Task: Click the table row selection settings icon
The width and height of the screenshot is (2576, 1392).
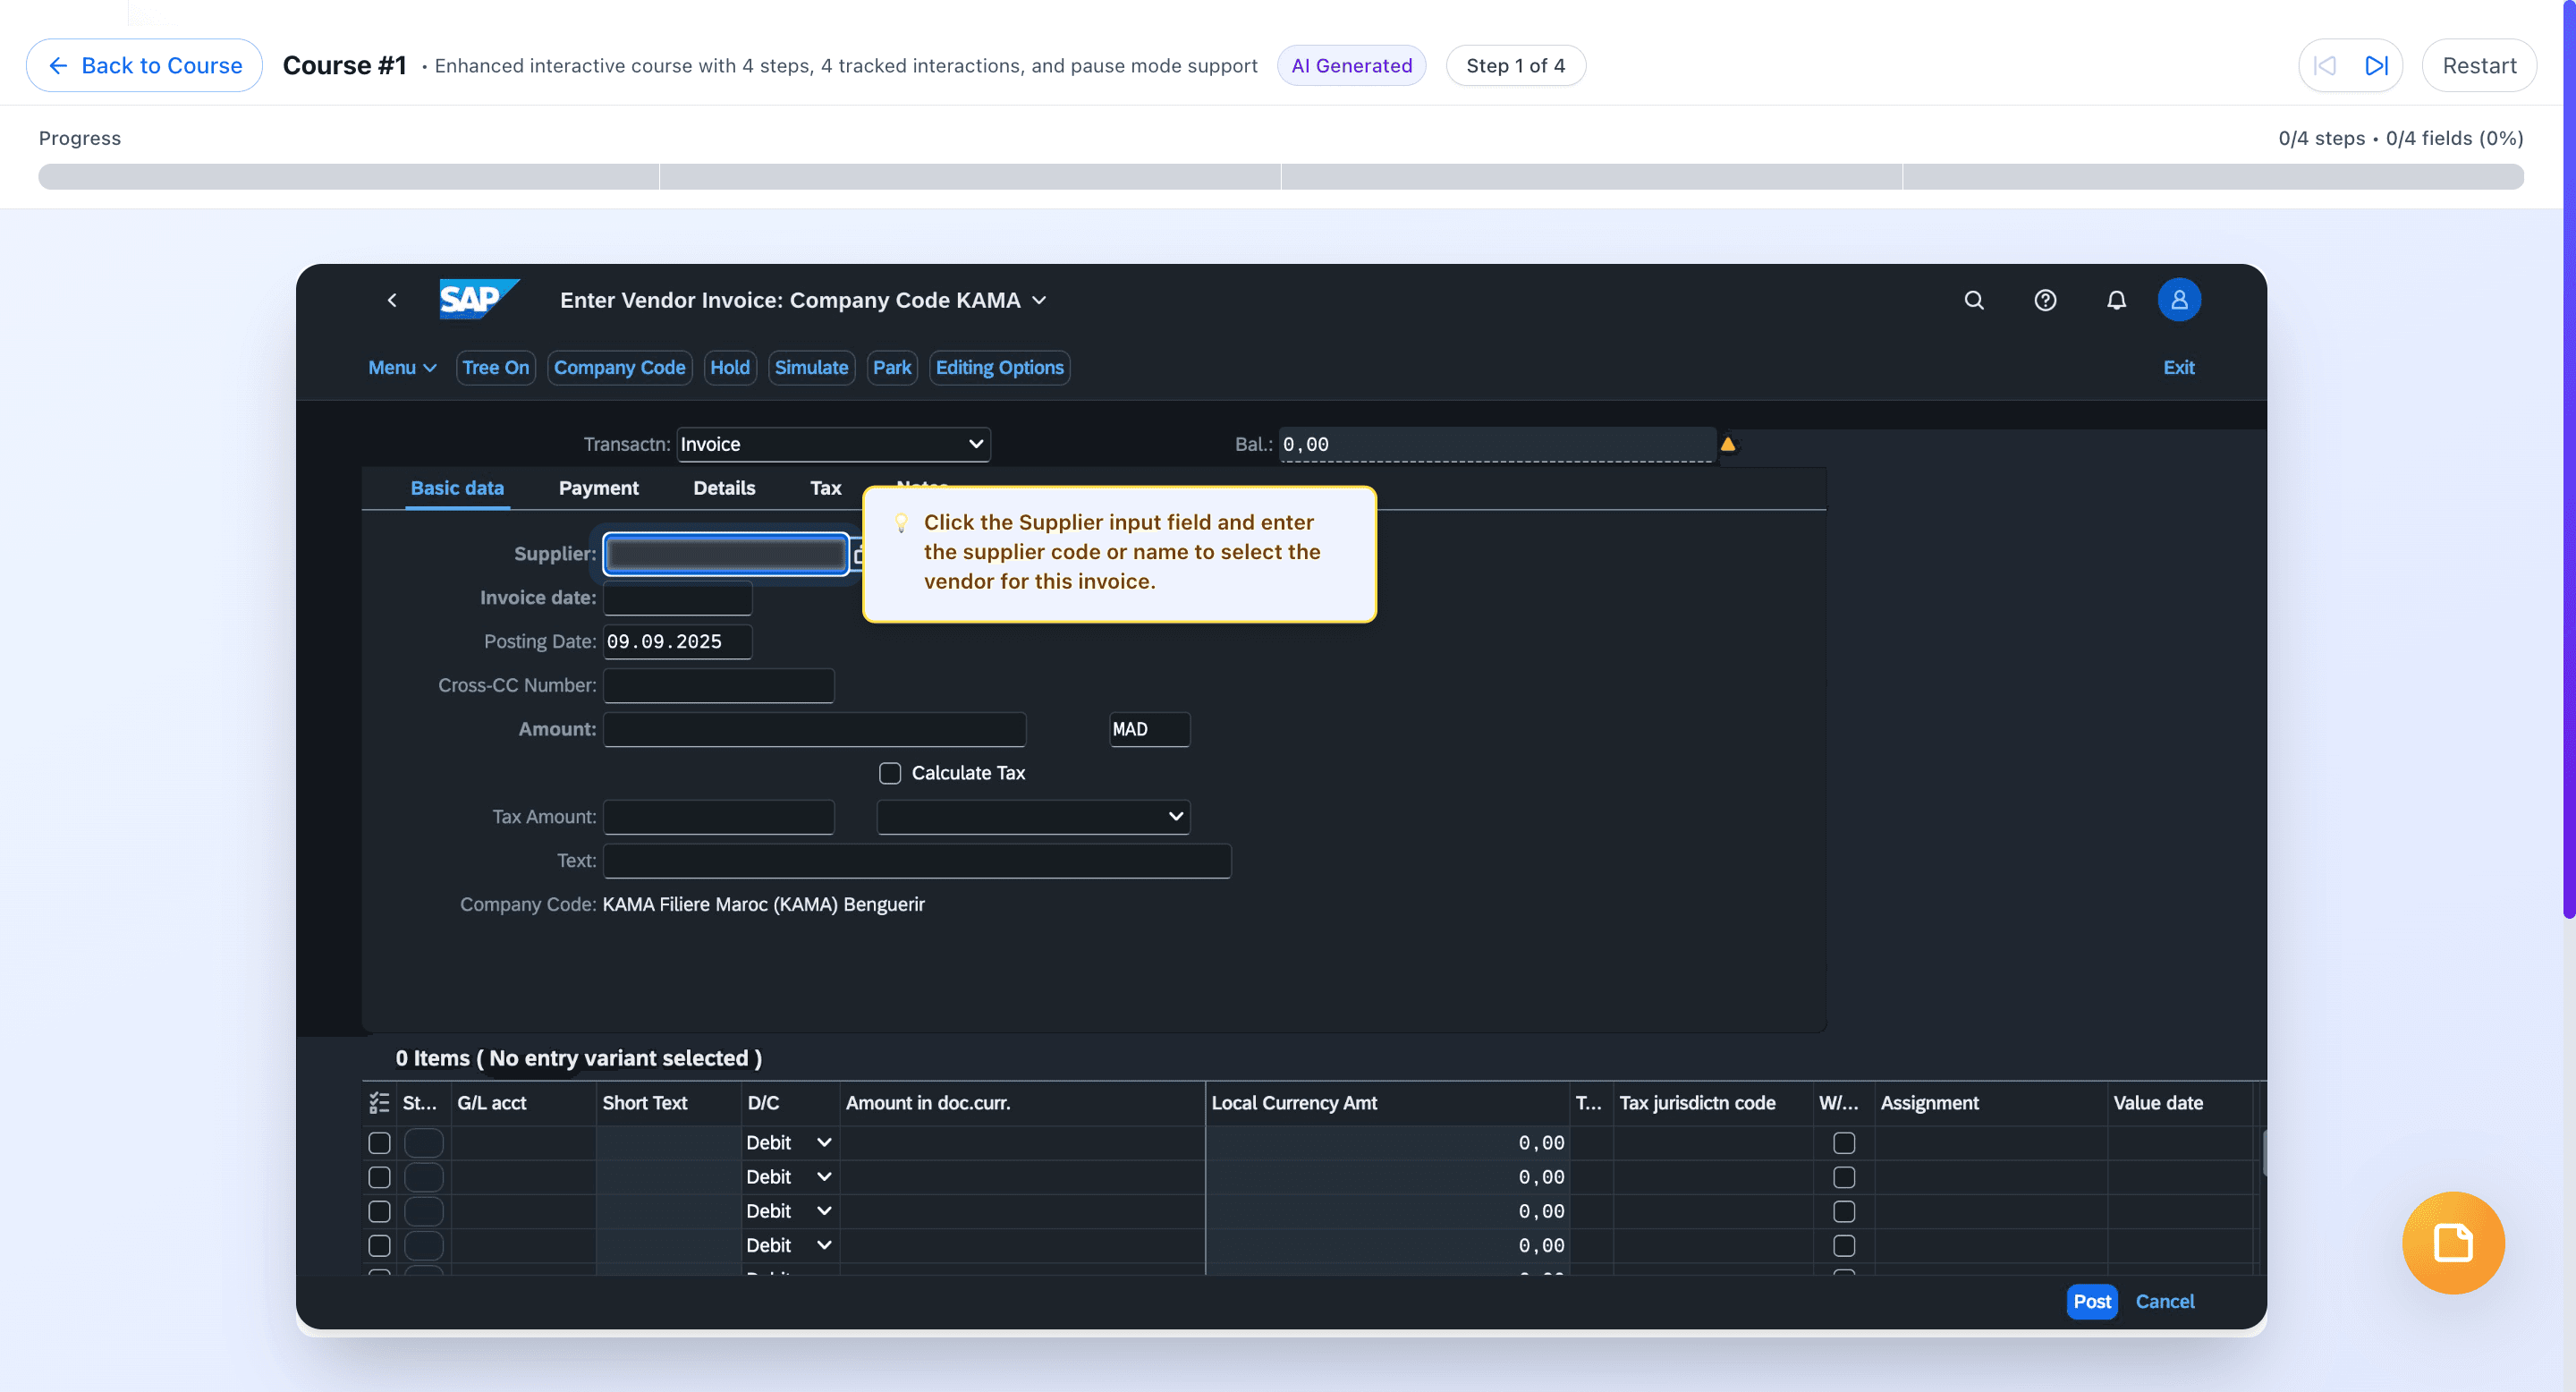Action: pos(379,1102)
